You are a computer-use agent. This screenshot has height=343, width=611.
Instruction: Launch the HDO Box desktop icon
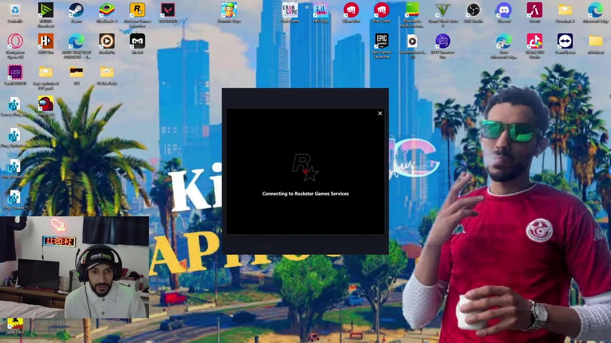coord(46,44)
